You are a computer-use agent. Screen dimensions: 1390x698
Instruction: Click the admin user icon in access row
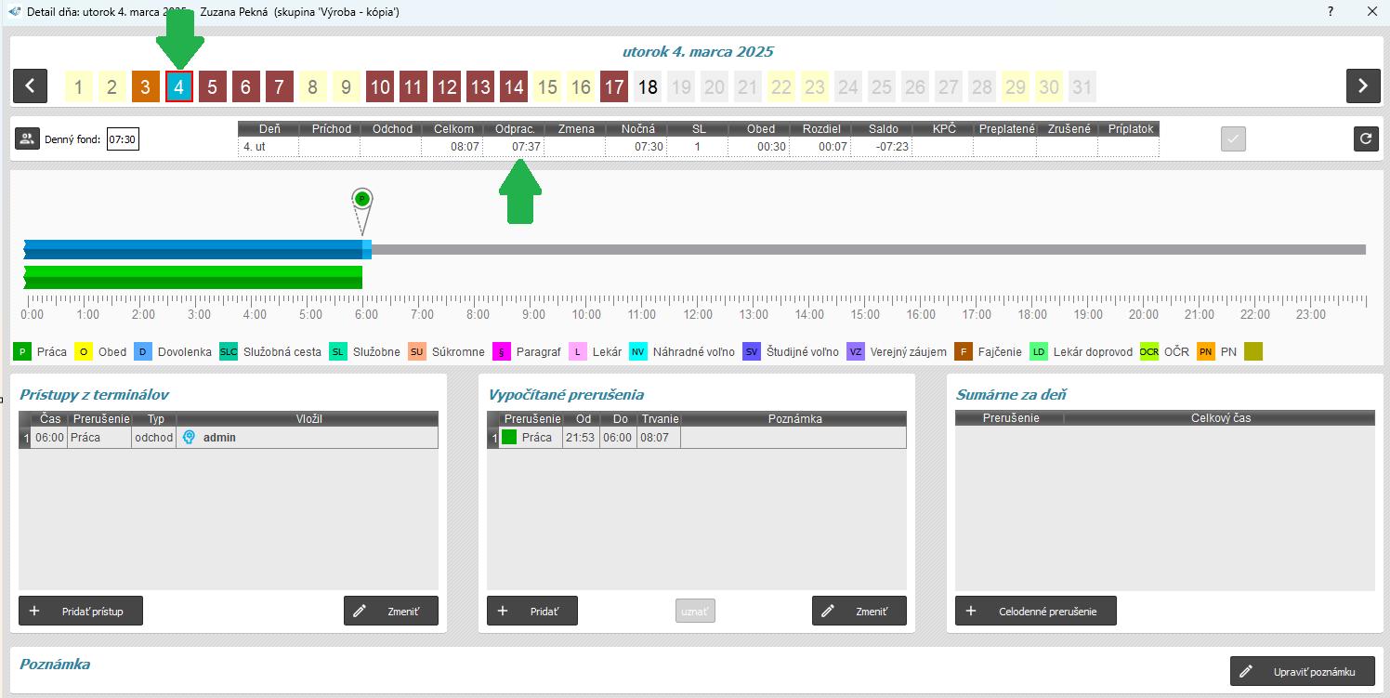[x=189, y=438]
